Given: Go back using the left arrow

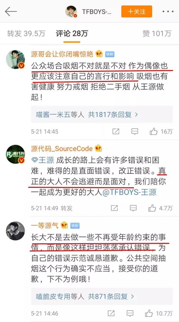Looking at the screenshot, I should point(11,11).
